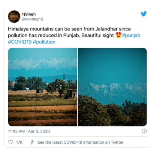Click the lightning bolt icon

32,142
